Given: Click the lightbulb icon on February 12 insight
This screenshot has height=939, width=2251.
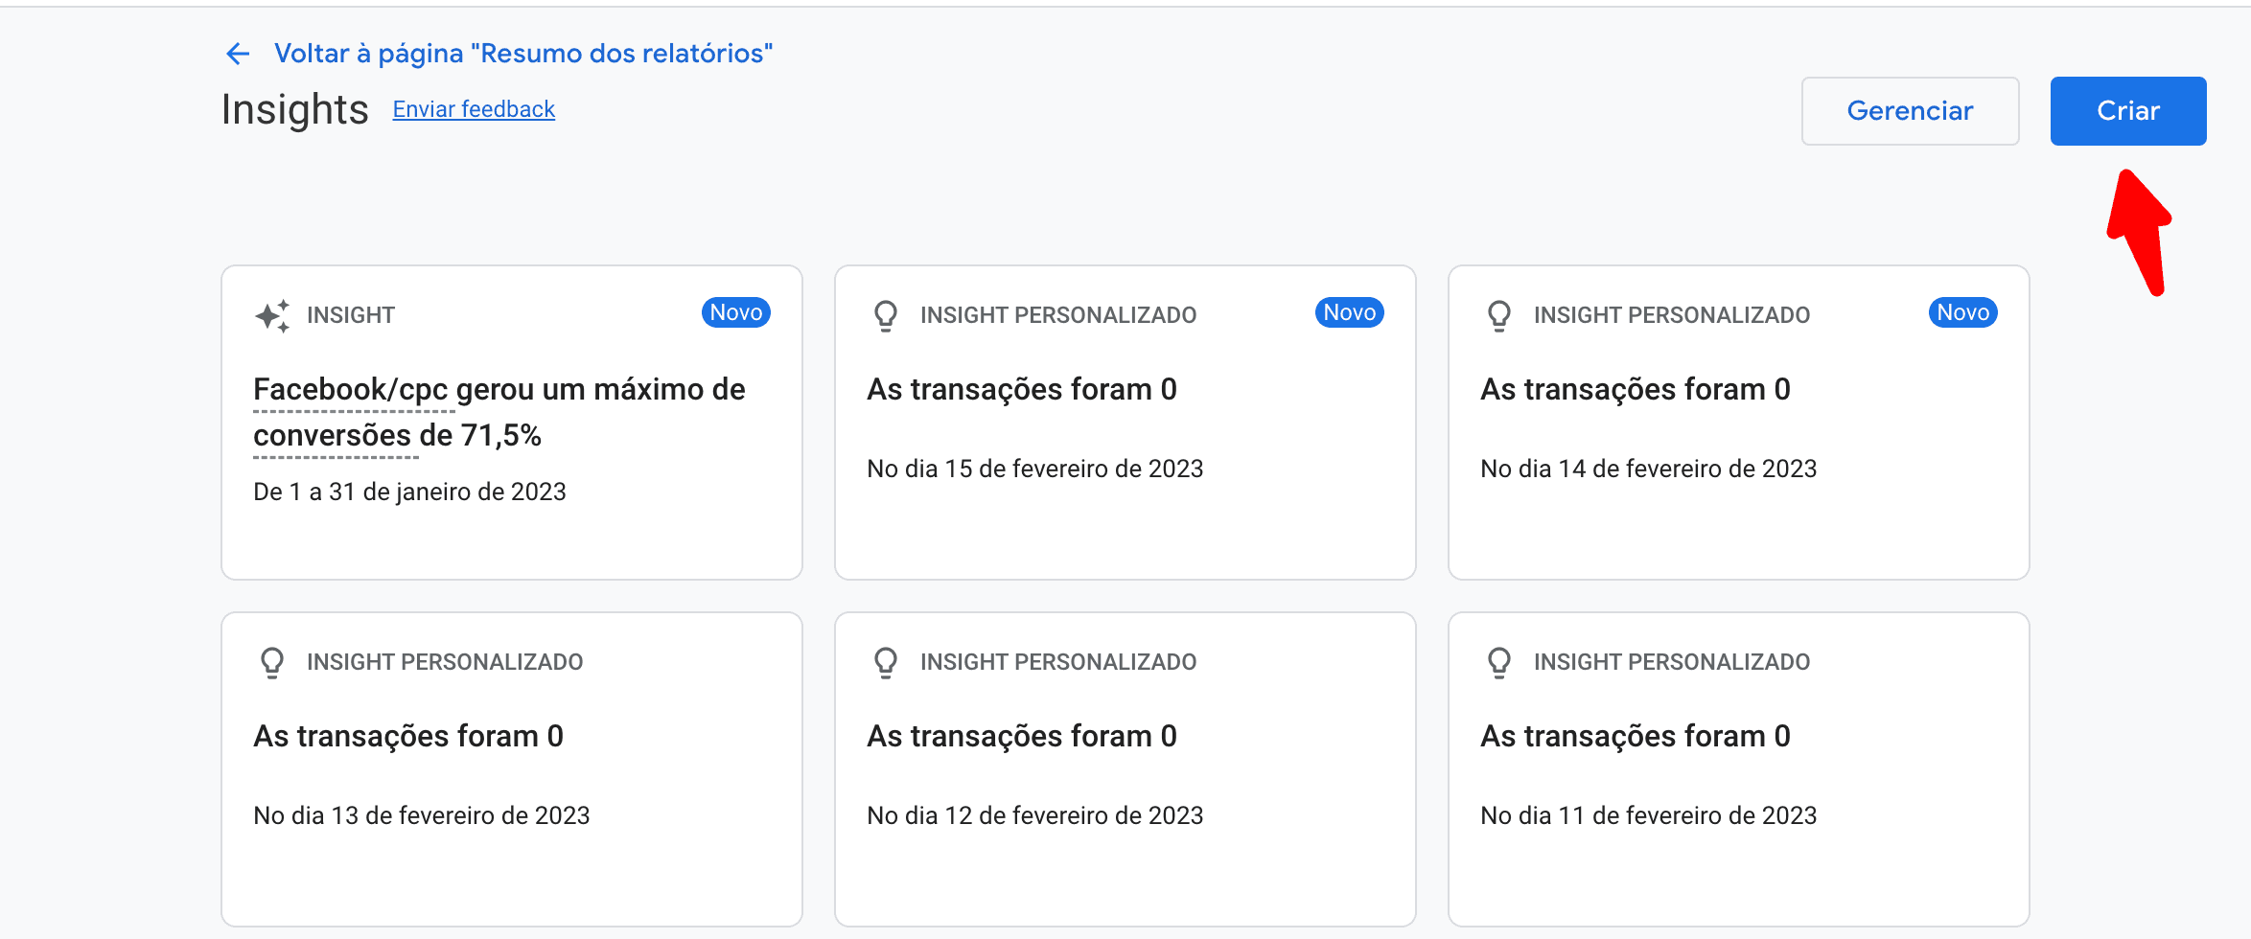Looking at the screenshot, I should point(885,661).
